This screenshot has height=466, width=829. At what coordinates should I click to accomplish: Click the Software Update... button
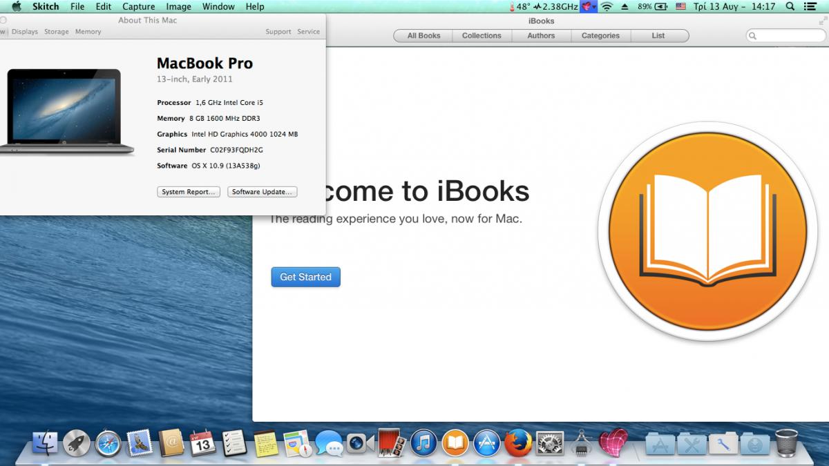coord(263,192)
